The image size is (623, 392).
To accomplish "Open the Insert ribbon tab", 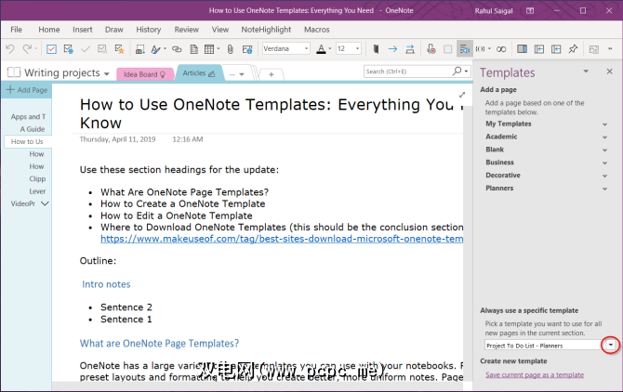I will point(82,29).
